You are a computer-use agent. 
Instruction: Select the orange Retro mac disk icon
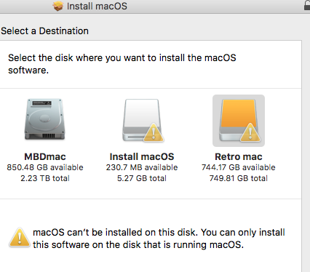point(239,120)
